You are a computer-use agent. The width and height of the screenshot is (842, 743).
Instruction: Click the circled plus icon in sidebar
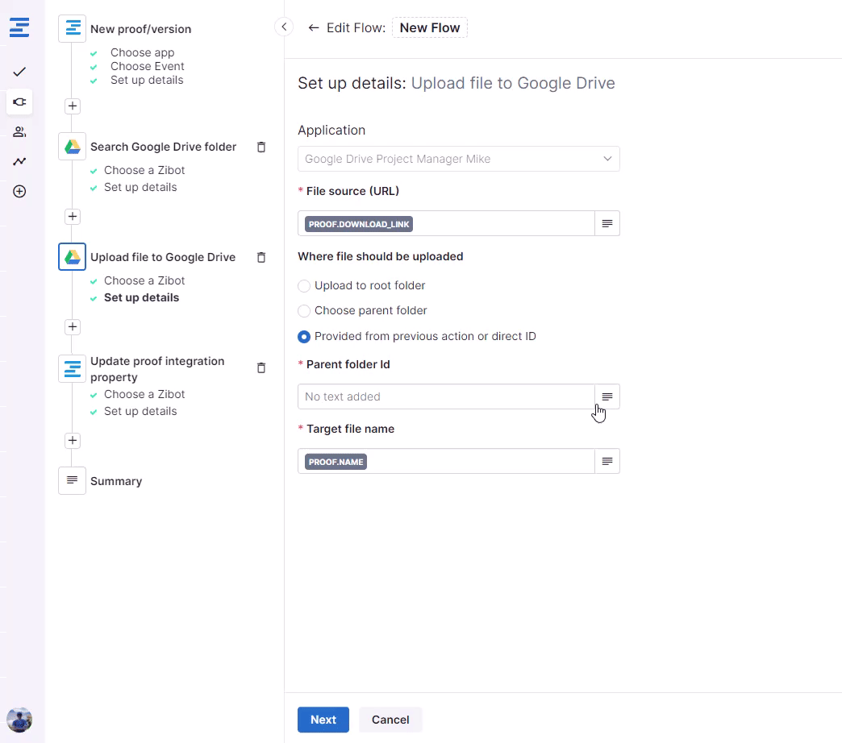coord(19,191)
